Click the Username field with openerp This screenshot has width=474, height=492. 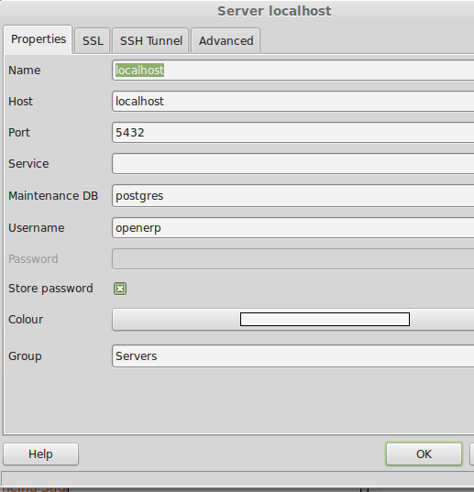292,228
